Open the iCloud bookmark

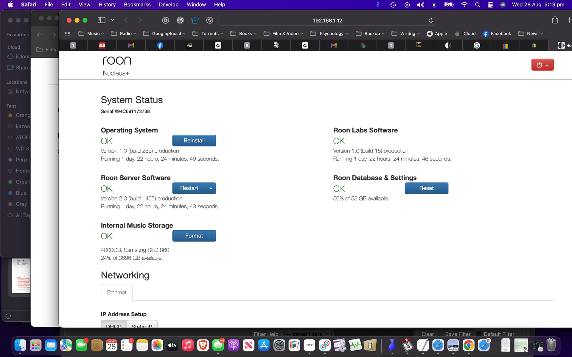click(x=465, y=34)
